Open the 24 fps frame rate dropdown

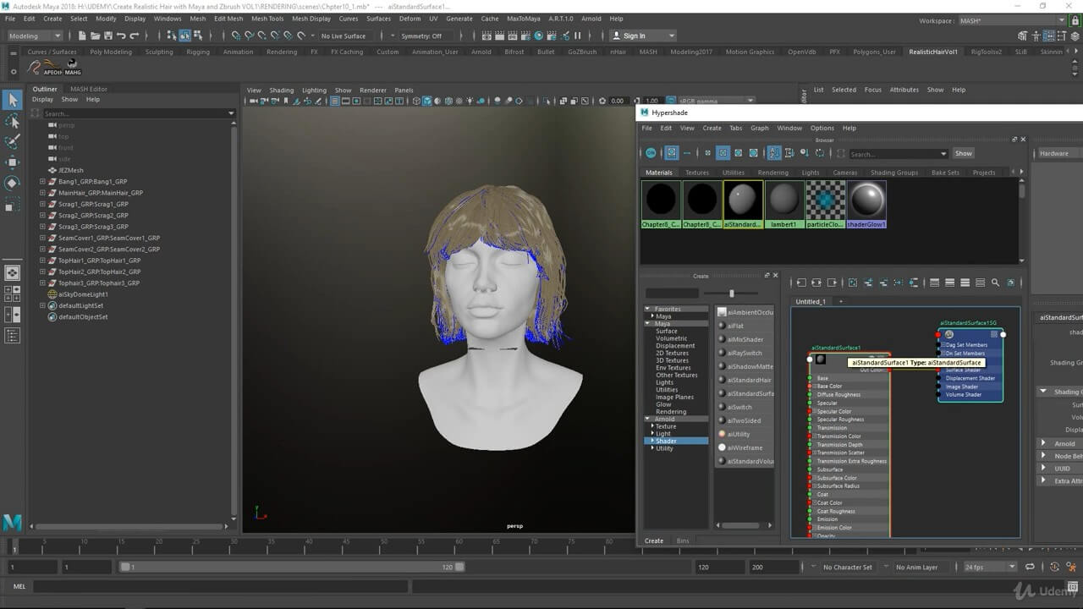pyautogui.click(x=989, y=567)
